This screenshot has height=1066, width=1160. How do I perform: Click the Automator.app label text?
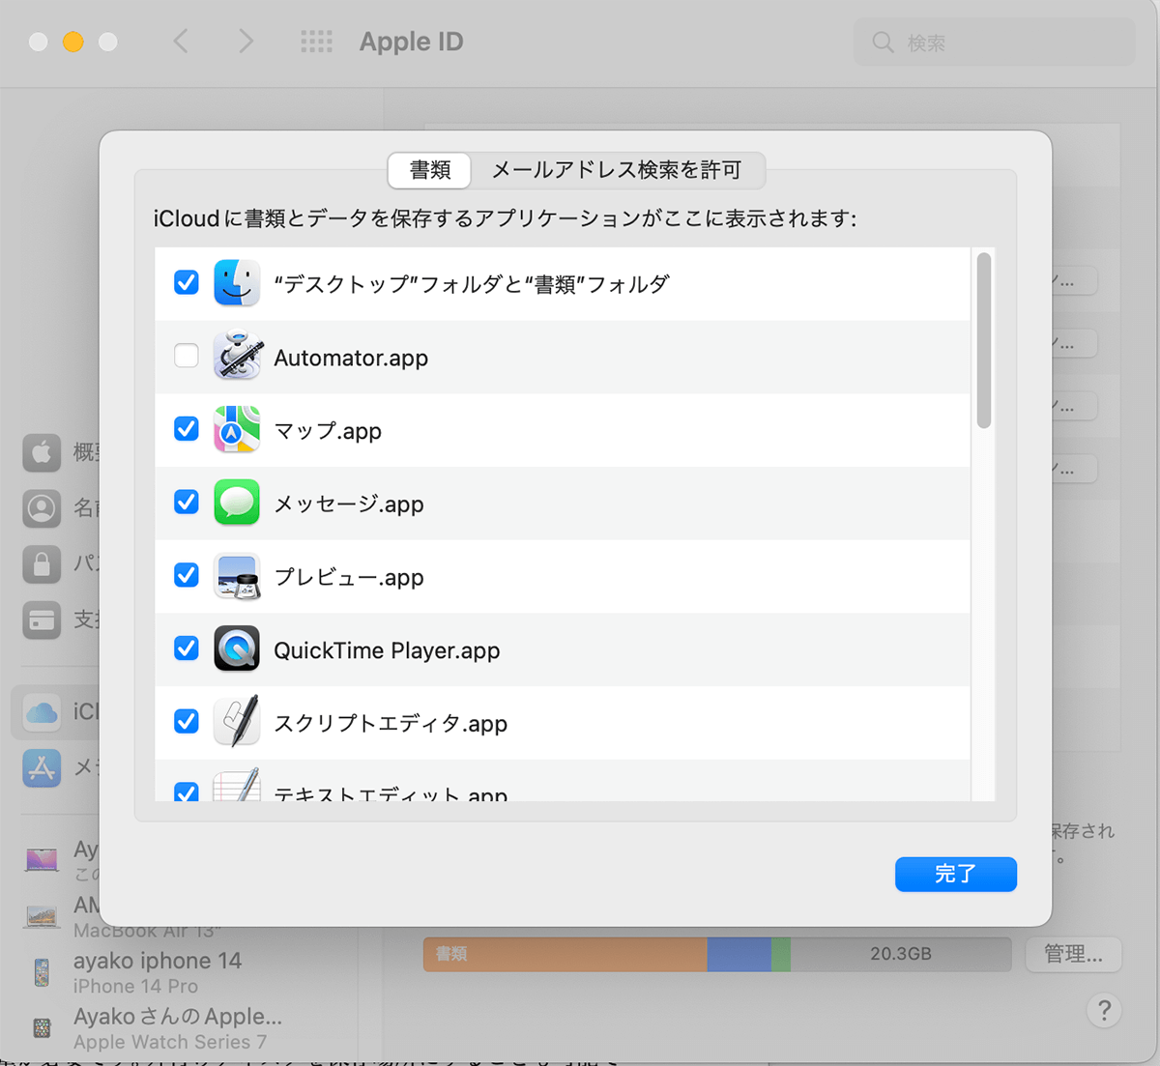tap(351, 358)
